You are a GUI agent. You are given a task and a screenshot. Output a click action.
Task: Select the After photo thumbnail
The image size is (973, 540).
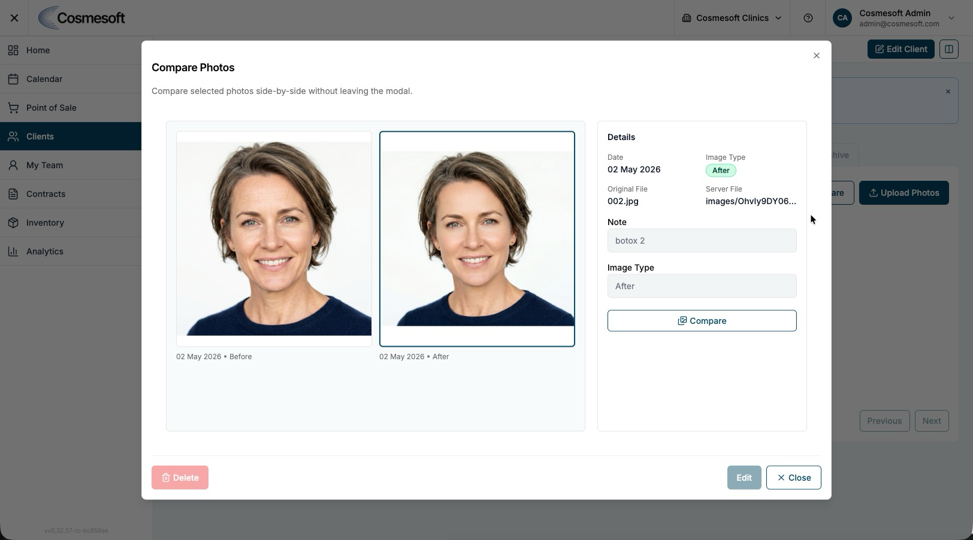[477, 239]
